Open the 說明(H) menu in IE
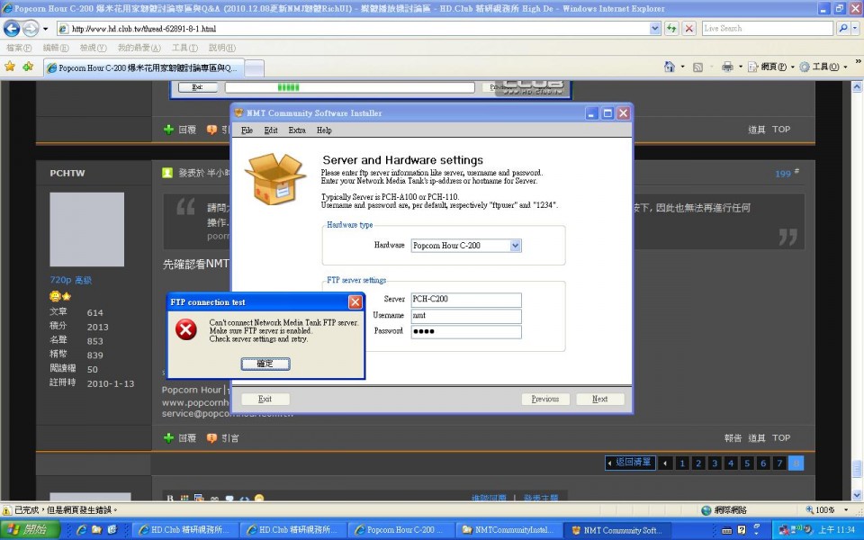Image resolution: width=864 pixels, height=540 pixels. tap(222, 48)
